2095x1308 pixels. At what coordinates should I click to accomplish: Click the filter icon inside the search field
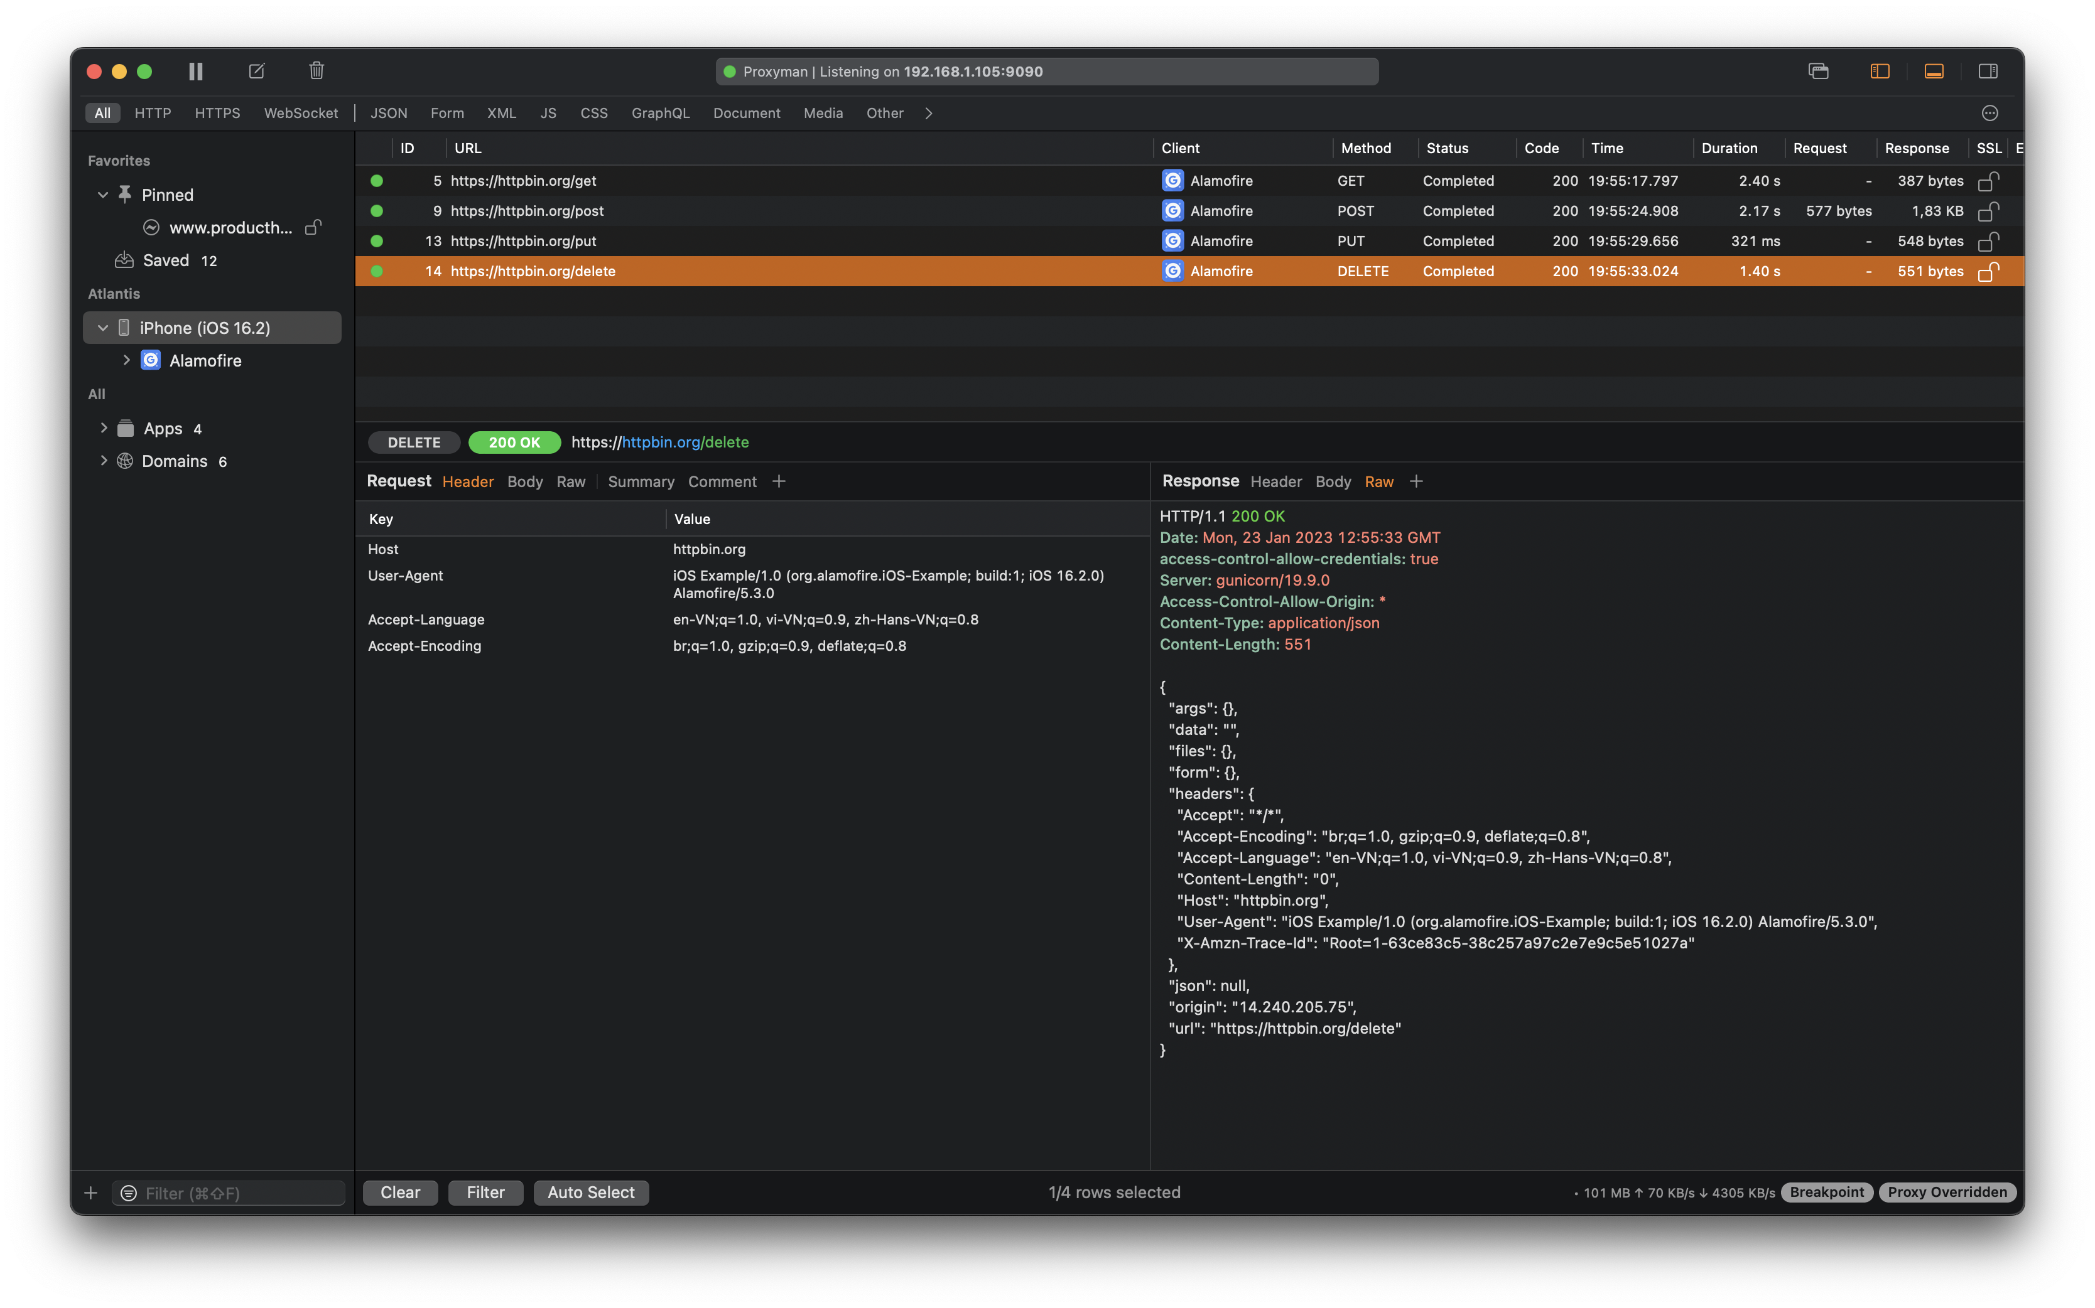point(128,1192)
